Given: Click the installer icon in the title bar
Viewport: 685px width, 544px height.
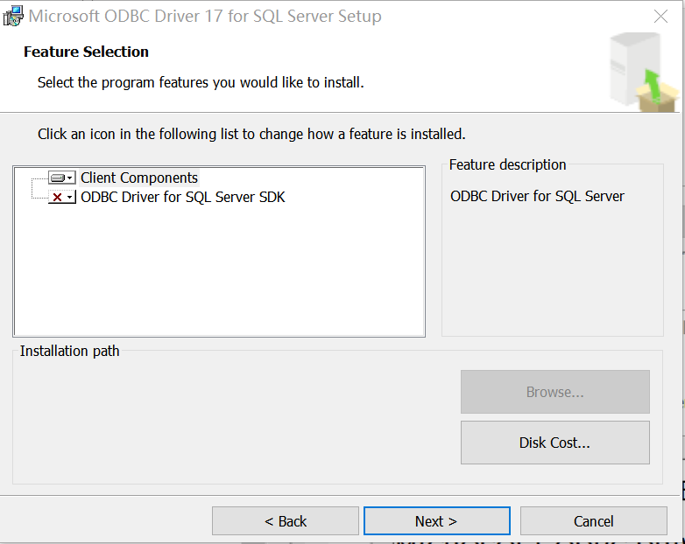Looking at the screenshot, I should tap(13, 16).
